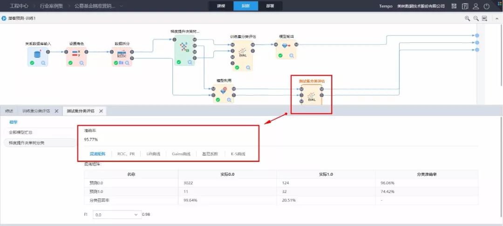Screen dimensions: 503x226
Task: Click the document export icon beside zoom
Action: point(485,18)
